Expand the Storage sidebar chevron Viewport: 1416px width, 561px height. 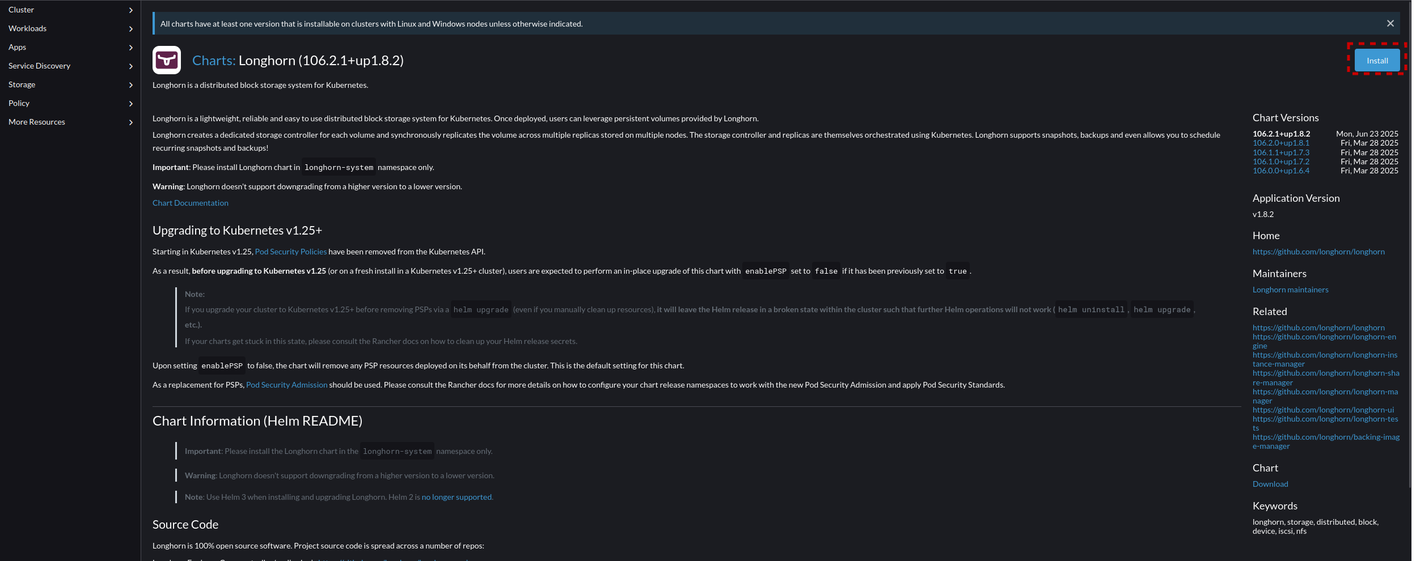point(131,85)
